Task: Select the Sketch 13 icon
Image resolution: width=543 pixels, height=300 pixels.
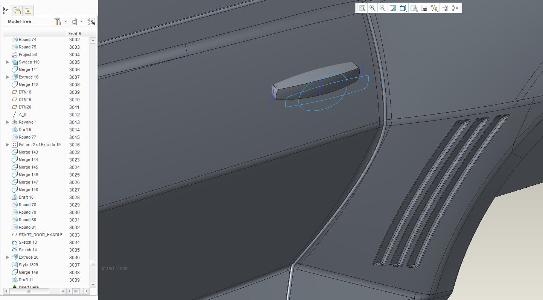Action: click(15, 242)
